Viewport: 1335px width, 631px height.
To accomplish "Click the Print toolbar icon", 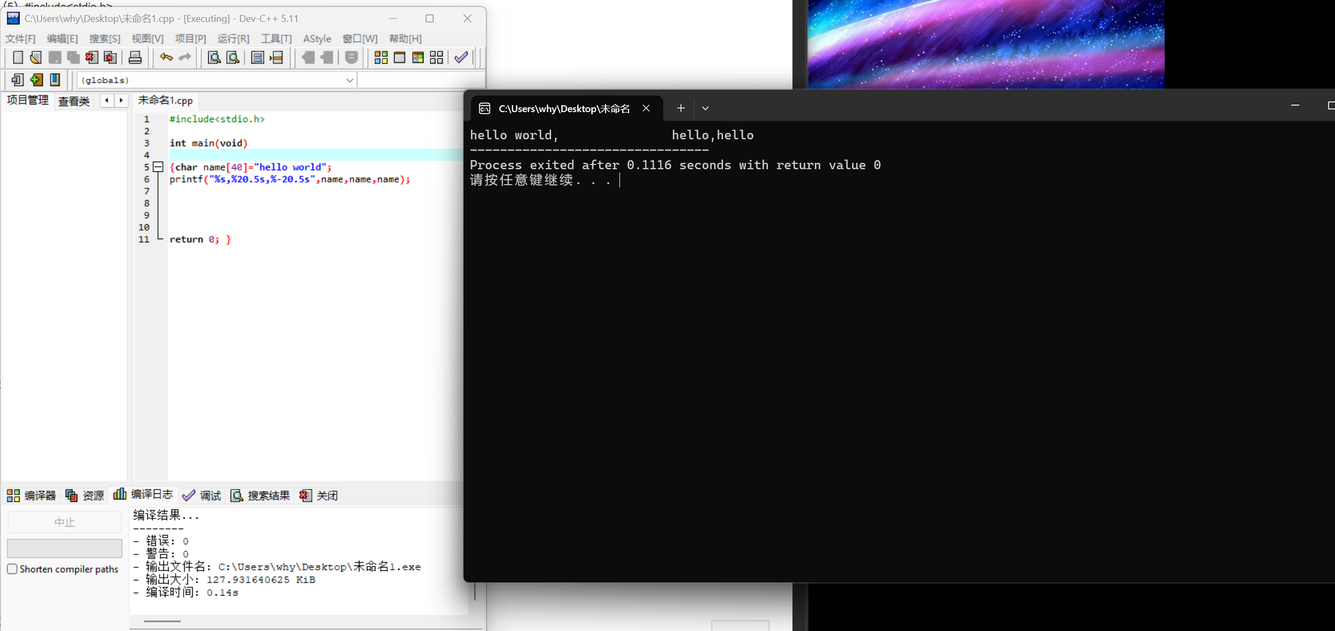I will [x=135, y=58].
